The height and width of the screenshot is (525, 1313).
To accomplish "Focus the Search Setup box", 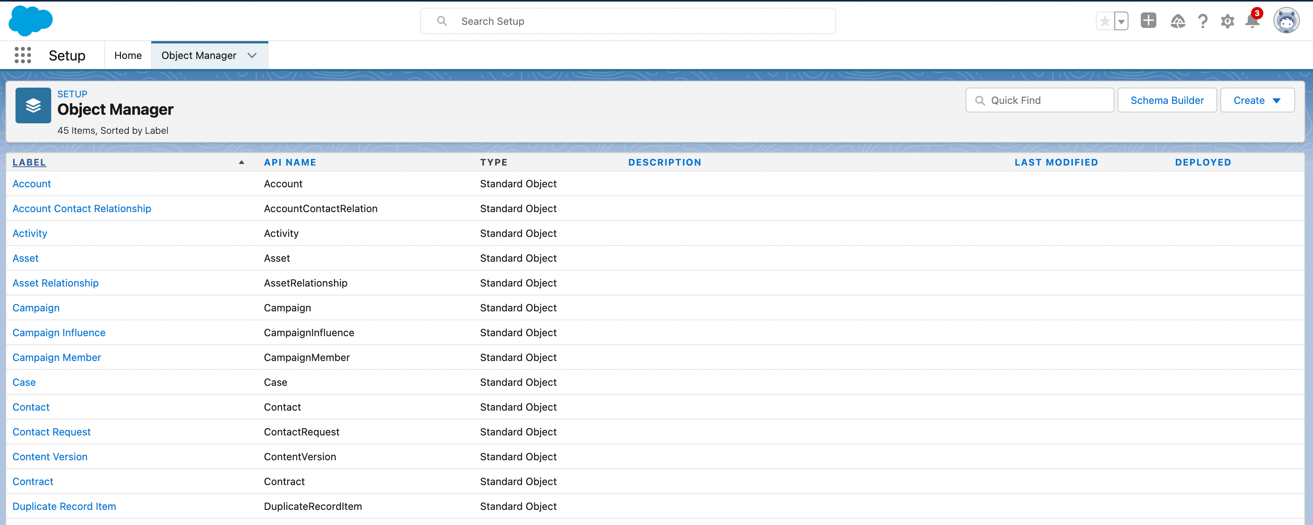I will (x=627, y=21).
